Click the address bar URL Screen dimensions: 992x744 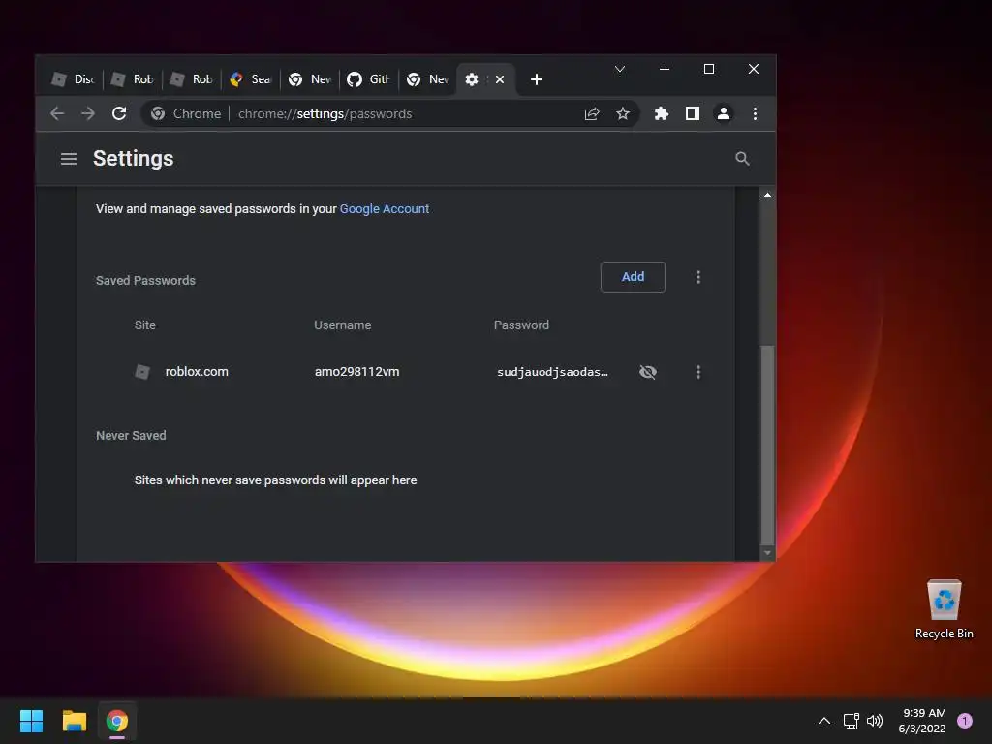(325, 114)
